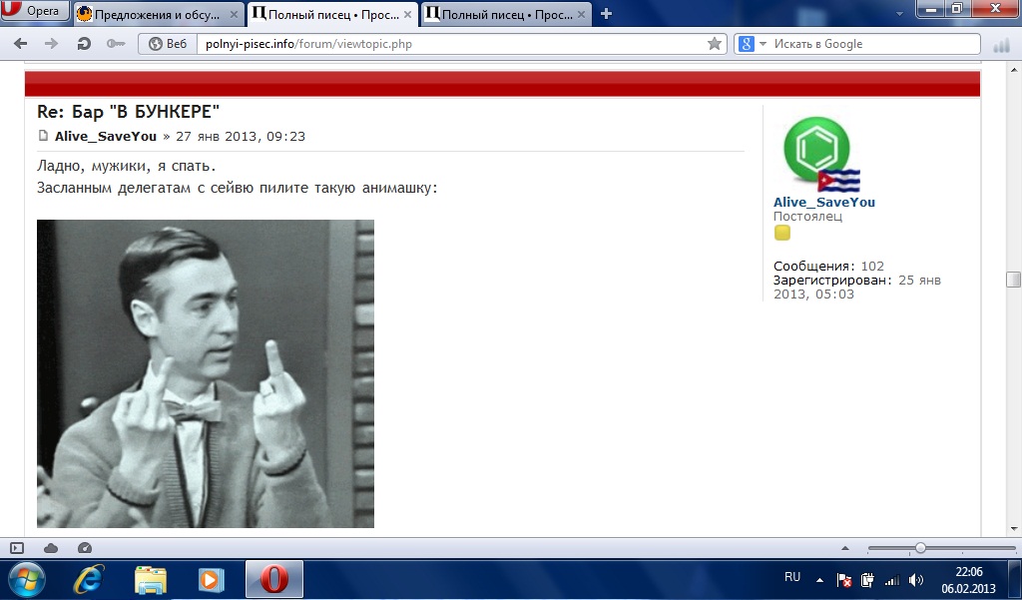The image size is (1022, 600).
Task: Open the Action Center flag icon
Action: 844,580
